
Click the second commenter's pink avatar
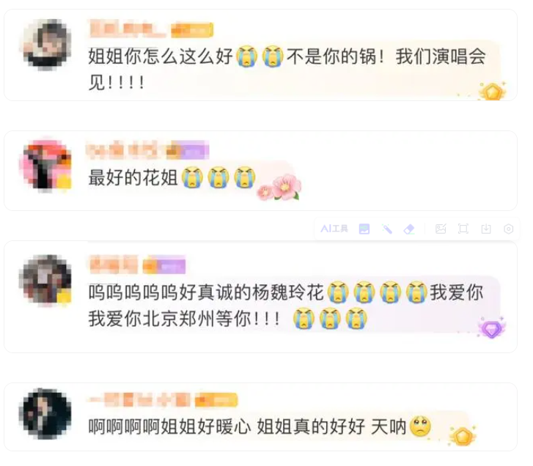(47, 166)
